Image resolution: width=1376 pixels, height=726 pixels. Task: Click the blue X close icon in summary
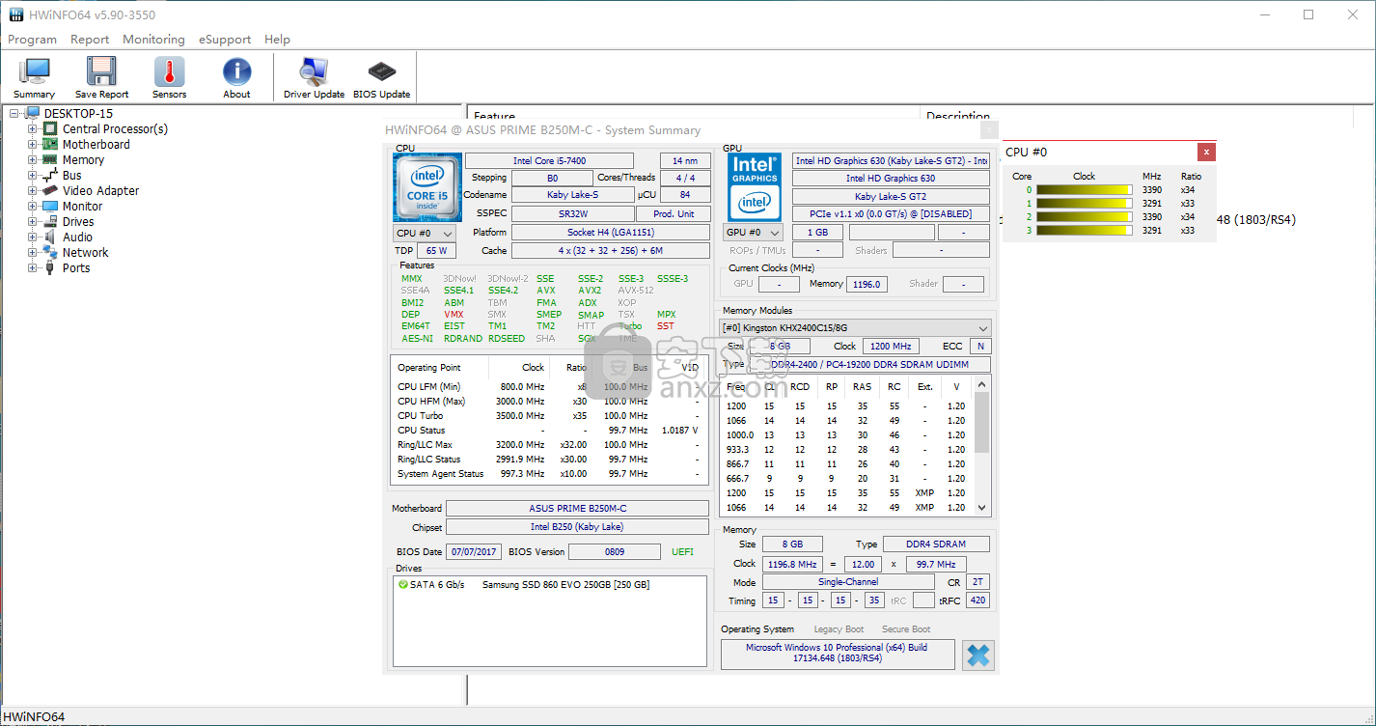pyautogui.click(x=978, y=655)
